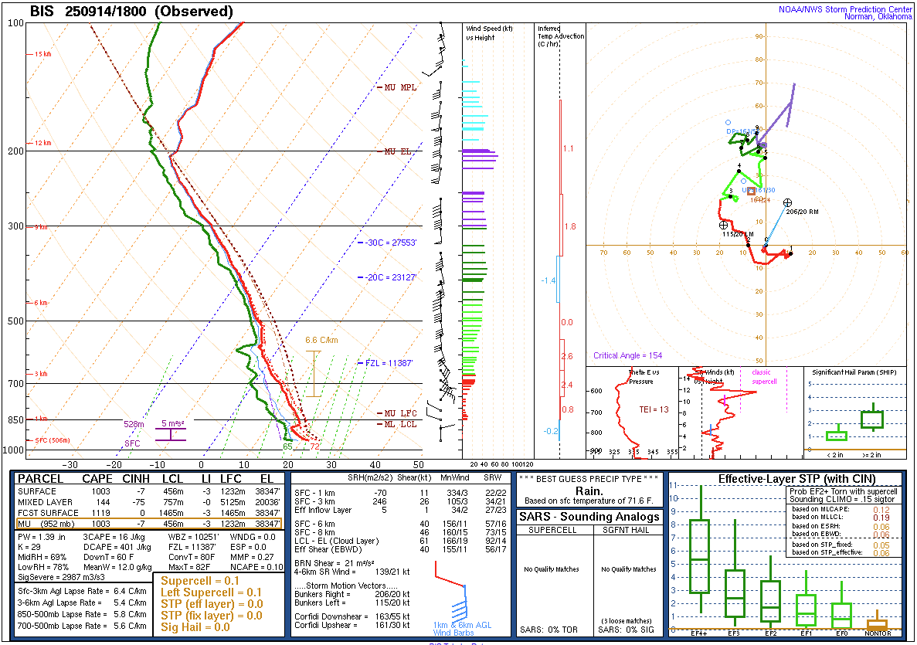Click the MU MPL level label

point(400,87)
